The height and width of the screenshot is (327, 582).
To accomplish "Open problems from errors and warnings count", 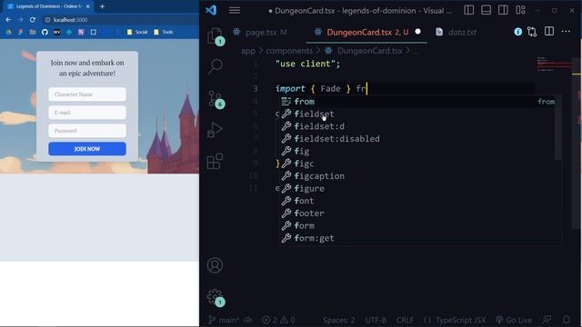I will click(x=278, y=320).
